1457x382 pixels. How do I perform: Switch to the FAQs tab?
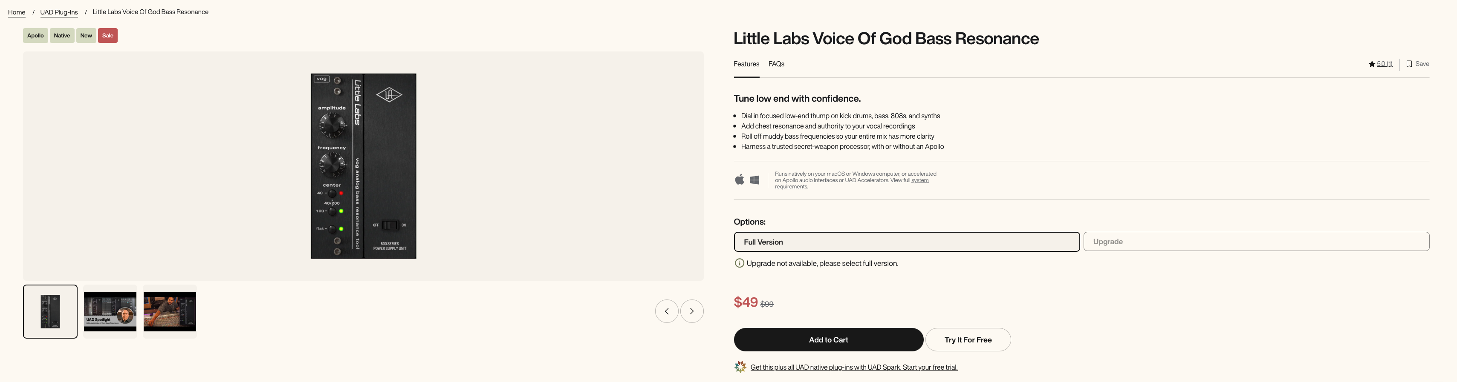pyautogui.click(x=776, y=64)
